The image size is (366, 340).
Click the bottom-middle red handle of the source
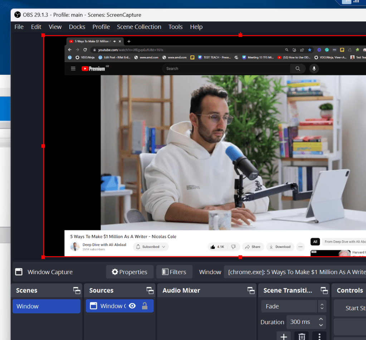pyautogui.click(x=240, y=257)
